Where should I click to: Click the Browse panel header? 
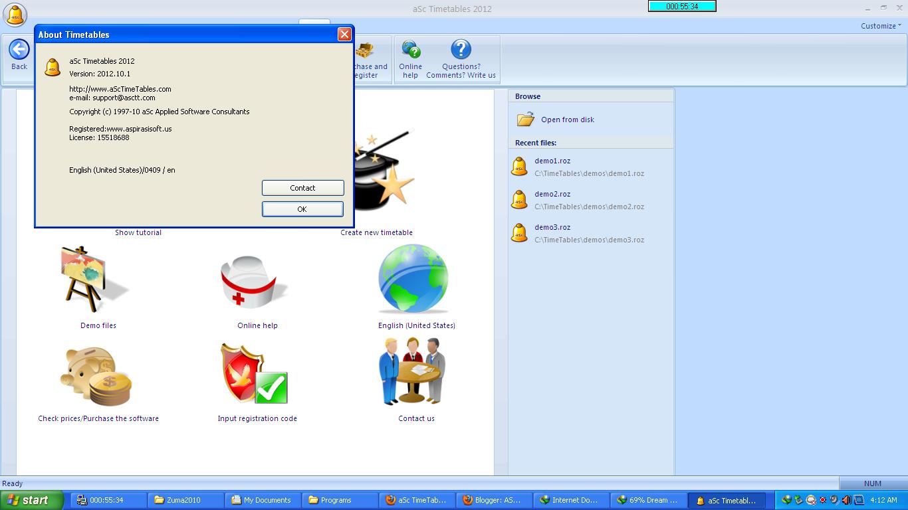coord(591,96)
